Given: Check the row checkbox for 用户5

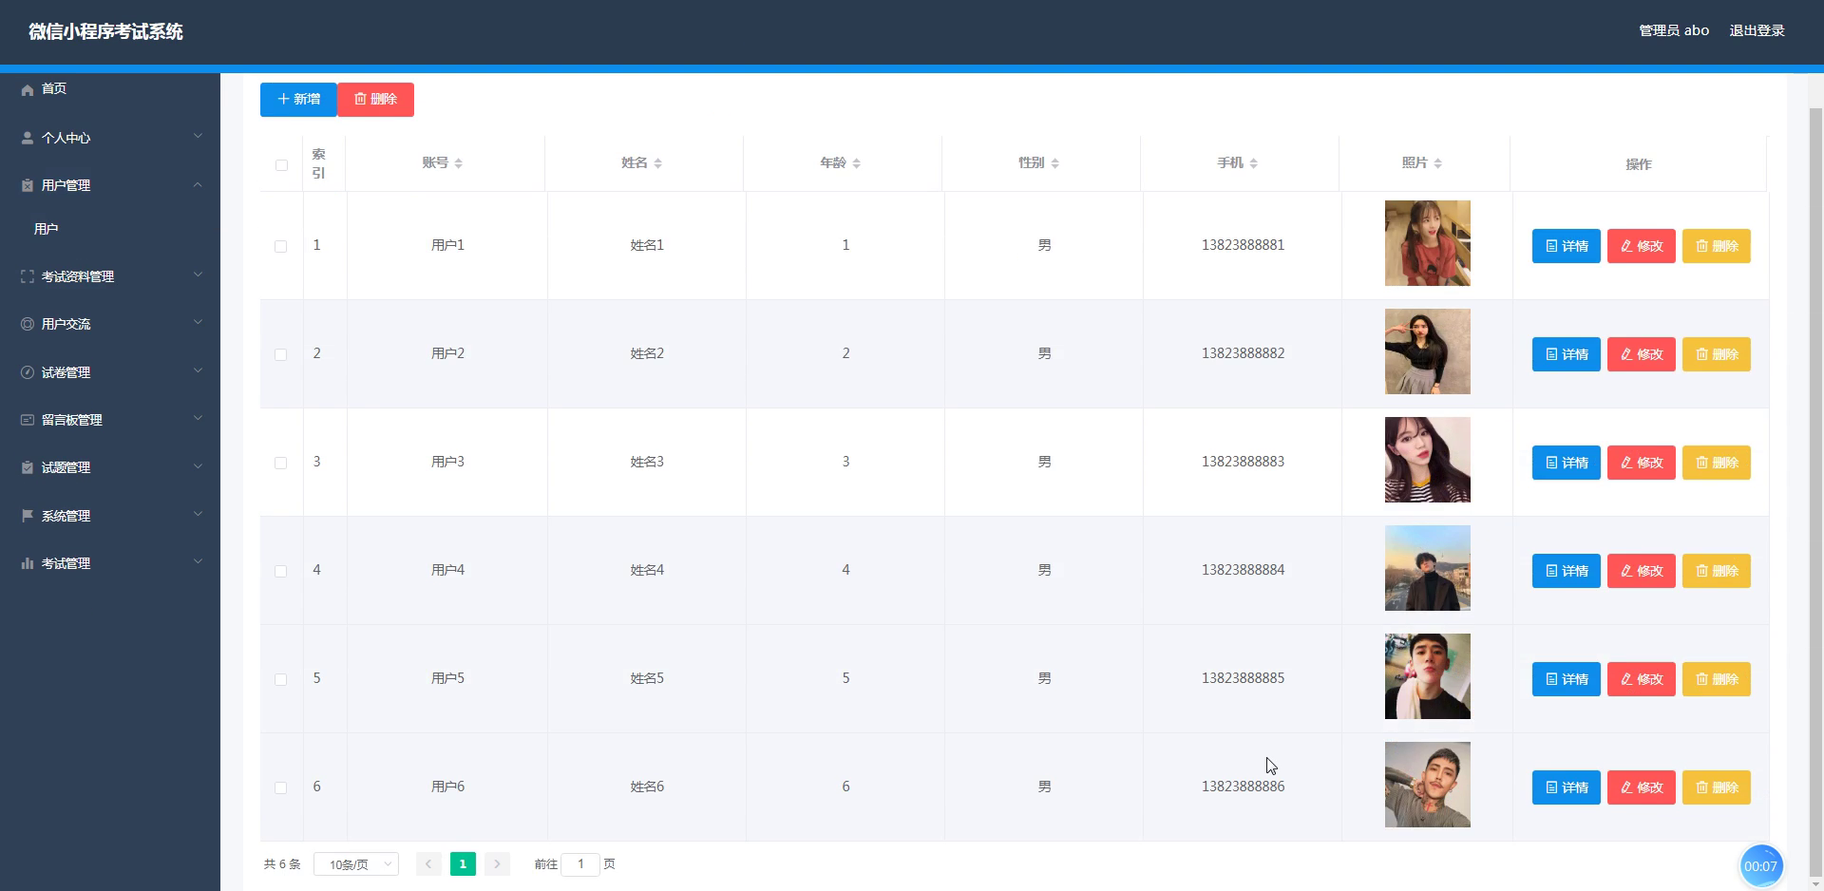Looking at the screenshot, I should [x=280, y=679].
